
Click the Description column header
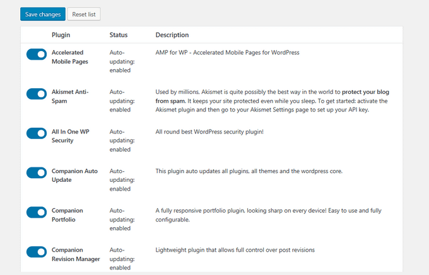pos(172,35)
